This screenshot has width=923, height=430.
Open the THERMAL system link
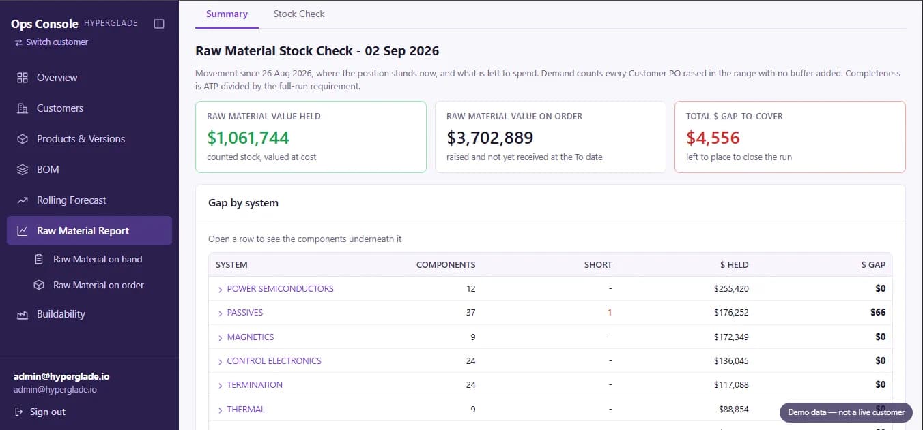click(246, 410)
